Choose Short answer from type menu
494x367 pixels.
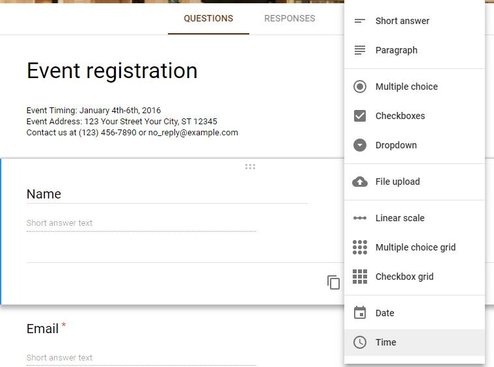click(x=414, y=21)
